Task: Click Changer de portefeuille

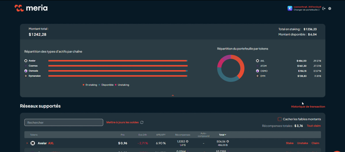Action: pos(306,10)
